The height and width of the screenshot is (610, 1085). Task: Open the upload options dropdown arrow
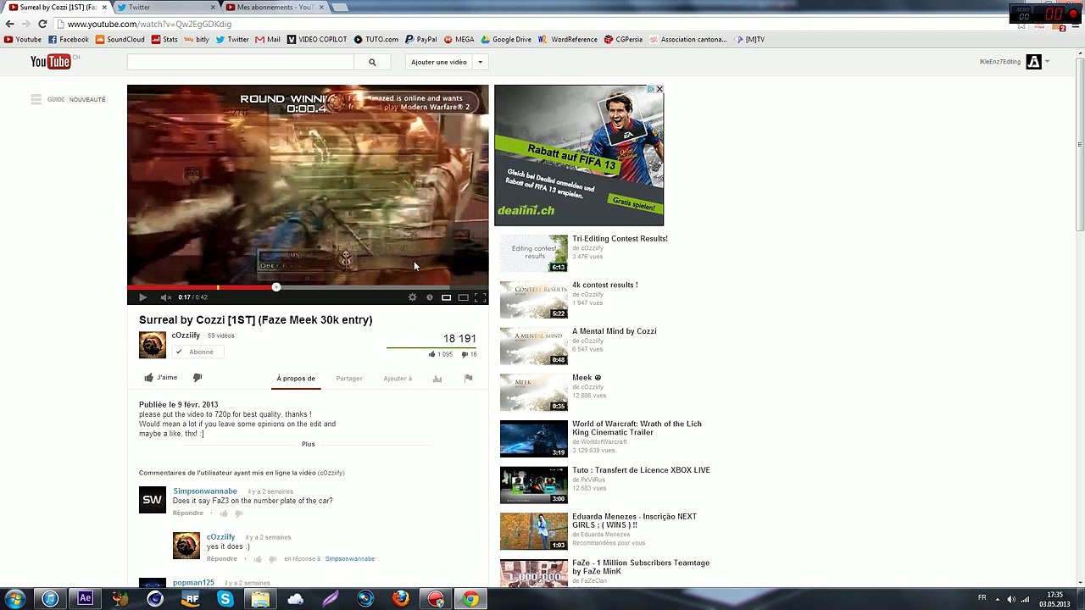480,62
